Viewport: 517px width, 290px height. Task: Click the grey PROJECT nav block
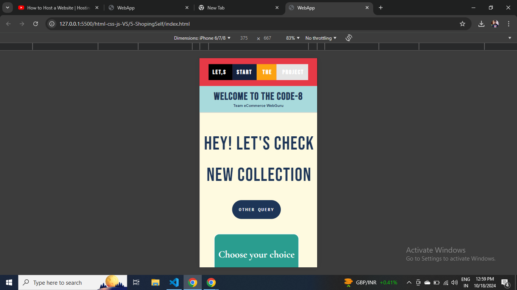click(292, 72)
